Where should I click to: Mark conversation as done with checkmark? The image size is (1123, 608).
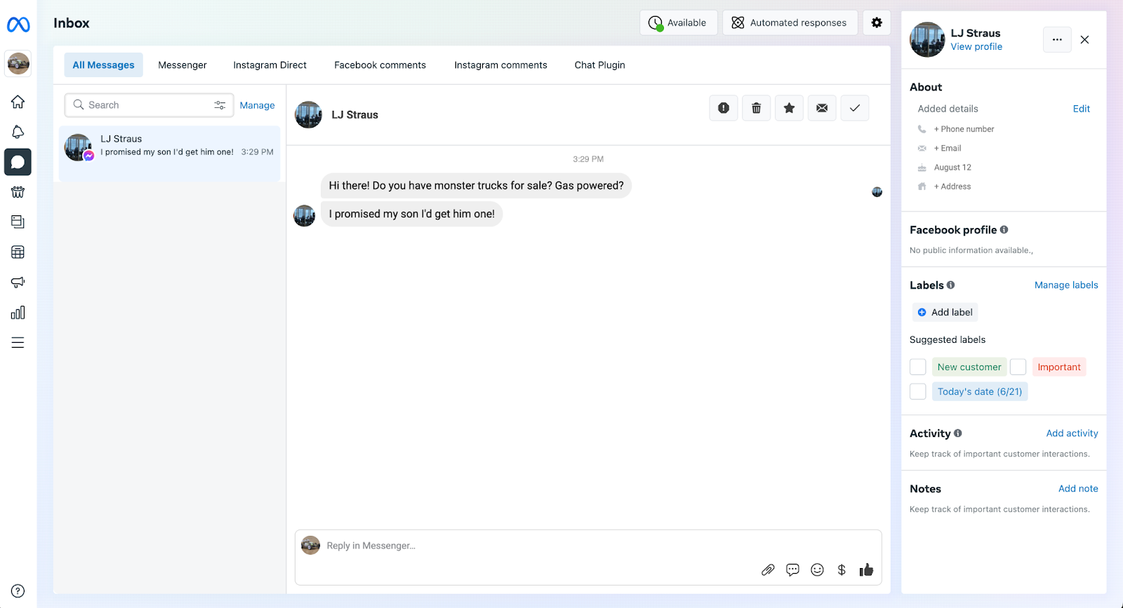click(855, 108)
